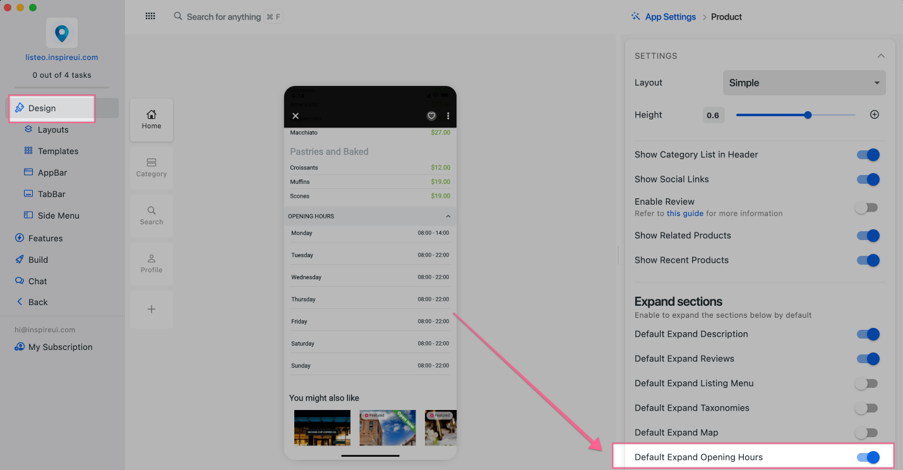Enable the Enable Review switch
The height and width of the screenshot is (470, 903).
[866, 208]
